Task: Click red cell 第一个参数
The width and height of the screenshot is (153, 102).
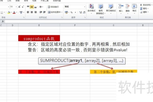Action: tap(39, 72)
